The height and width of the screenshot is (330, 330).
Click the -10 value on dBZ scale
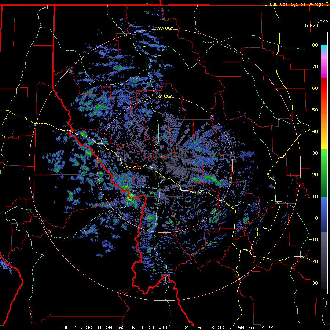pyautogui.click(x=313, y=240)
